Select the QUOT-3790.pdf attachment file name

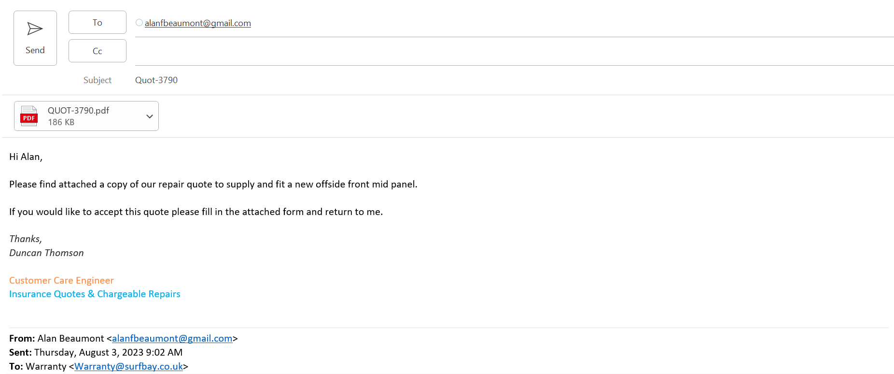tap(78, 111)
